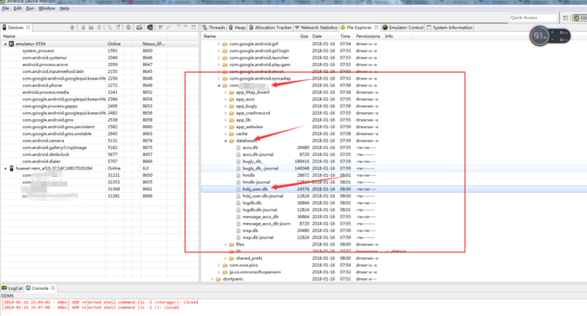
Task: Click the Dump HPROF file icon
Action: 91,28
